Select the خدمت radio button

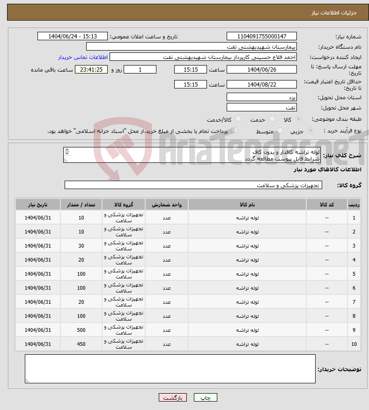272,119
